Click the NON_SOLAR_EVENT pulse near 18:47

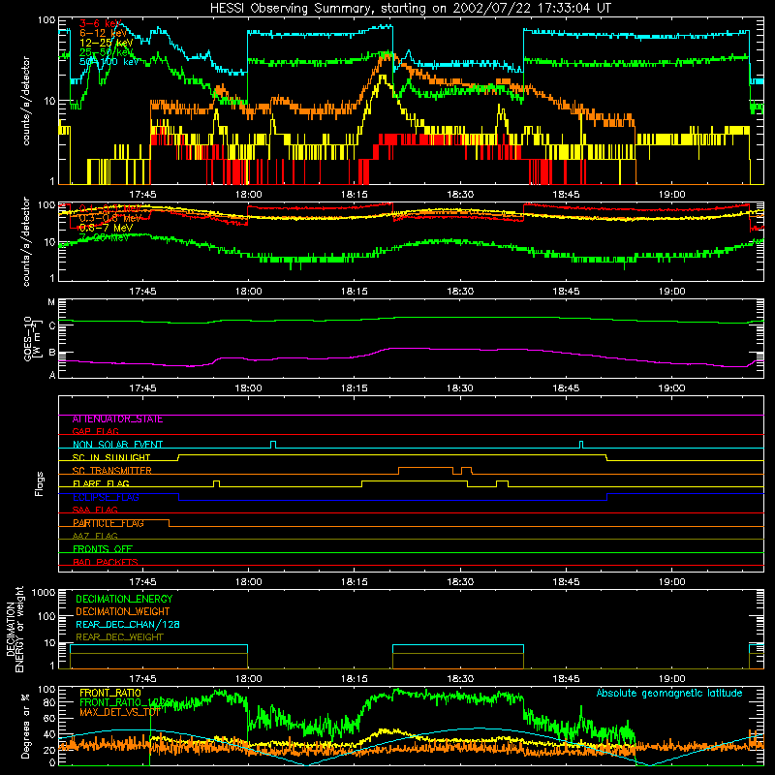(581, 445)
